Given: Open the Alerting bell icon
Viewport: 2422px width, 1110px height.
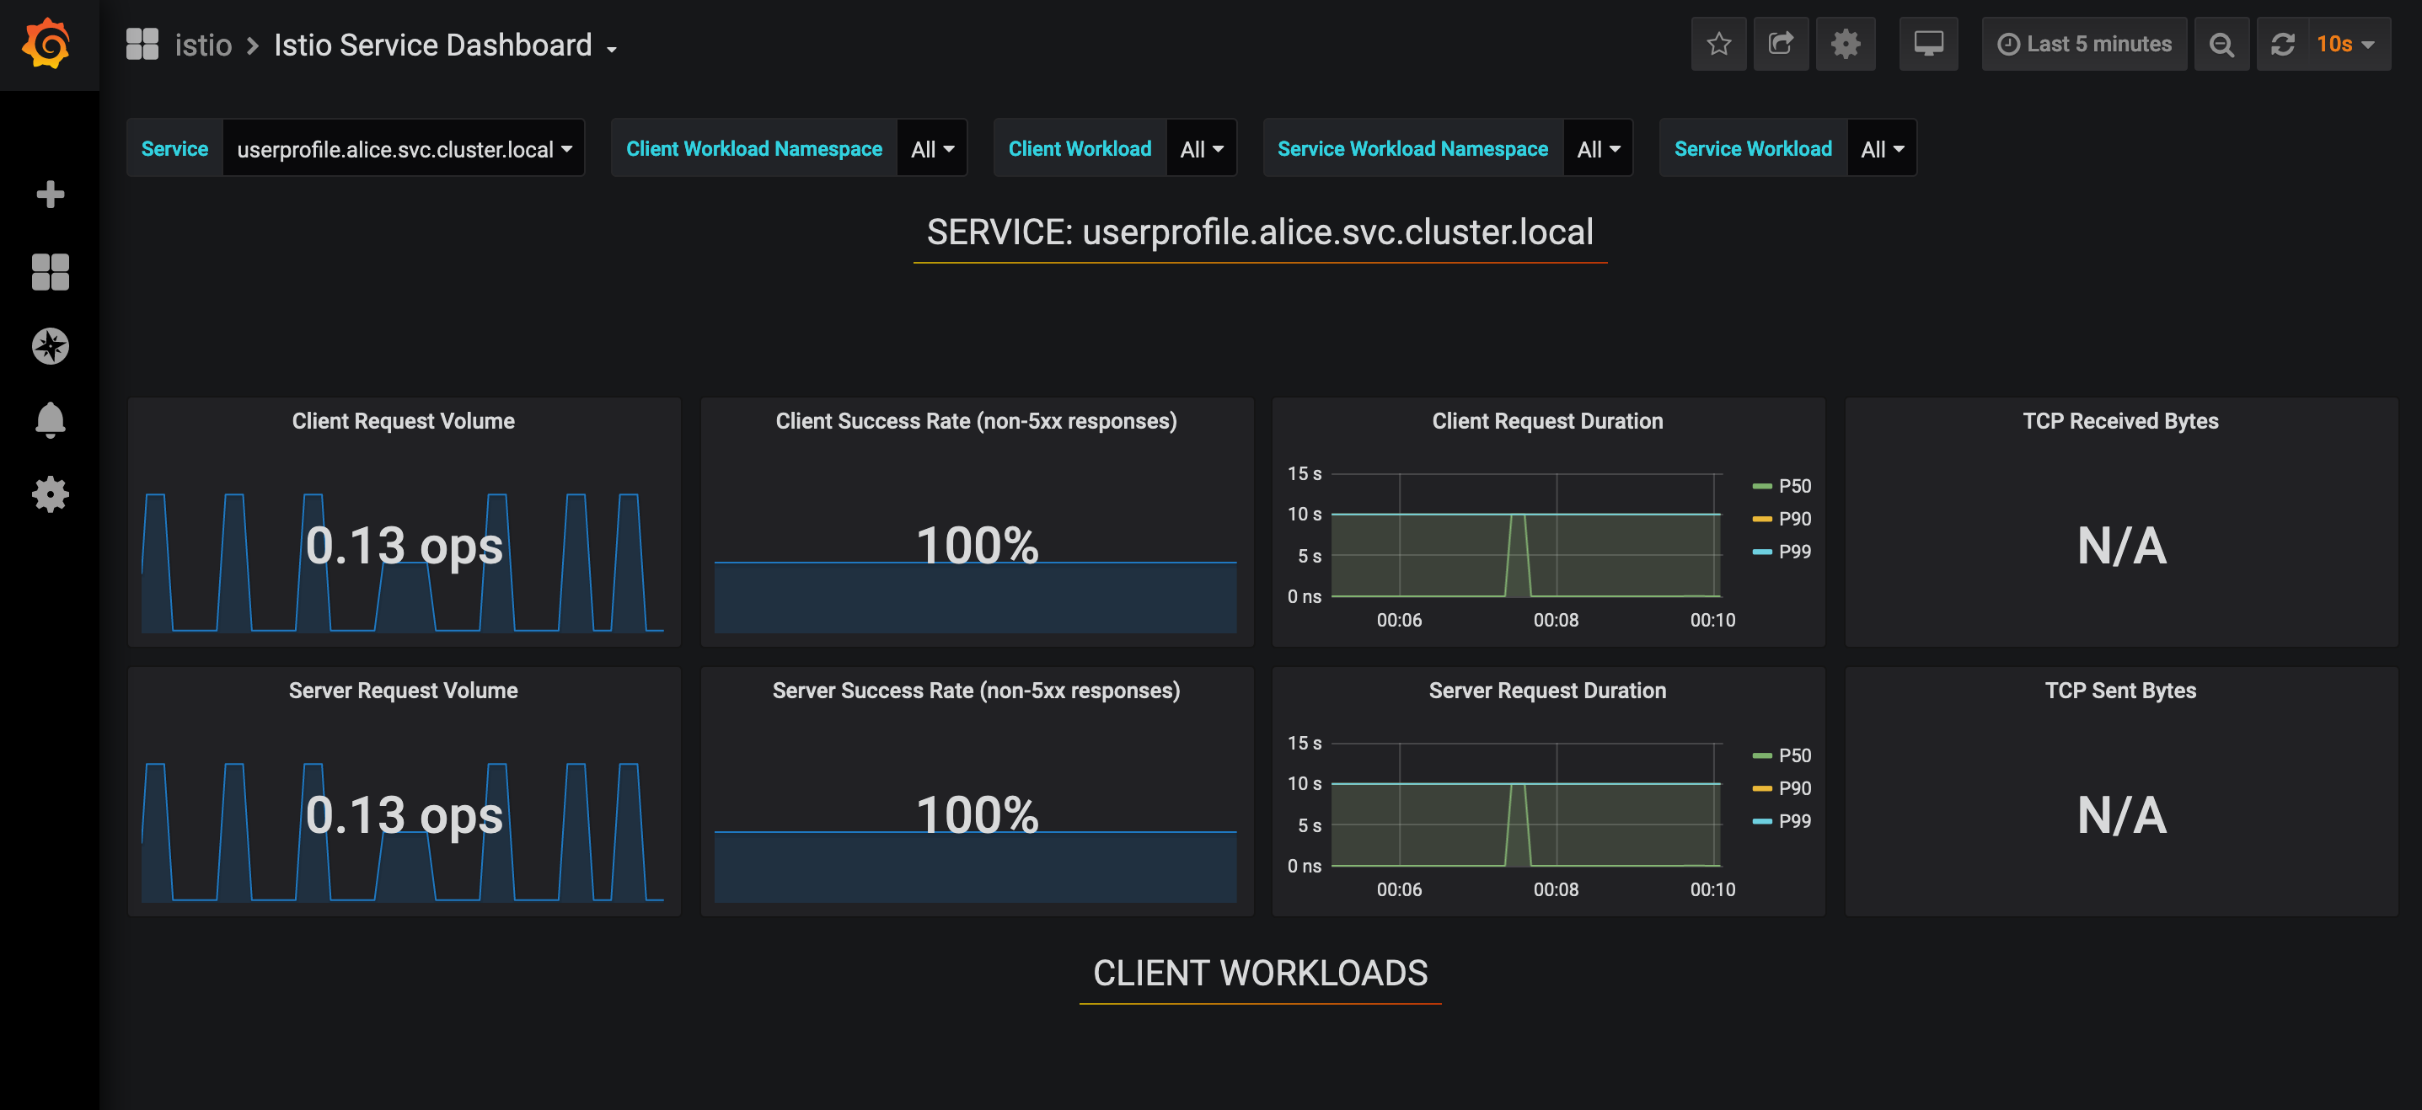Looking at the screenshot, I should click(x=50, y=420).
